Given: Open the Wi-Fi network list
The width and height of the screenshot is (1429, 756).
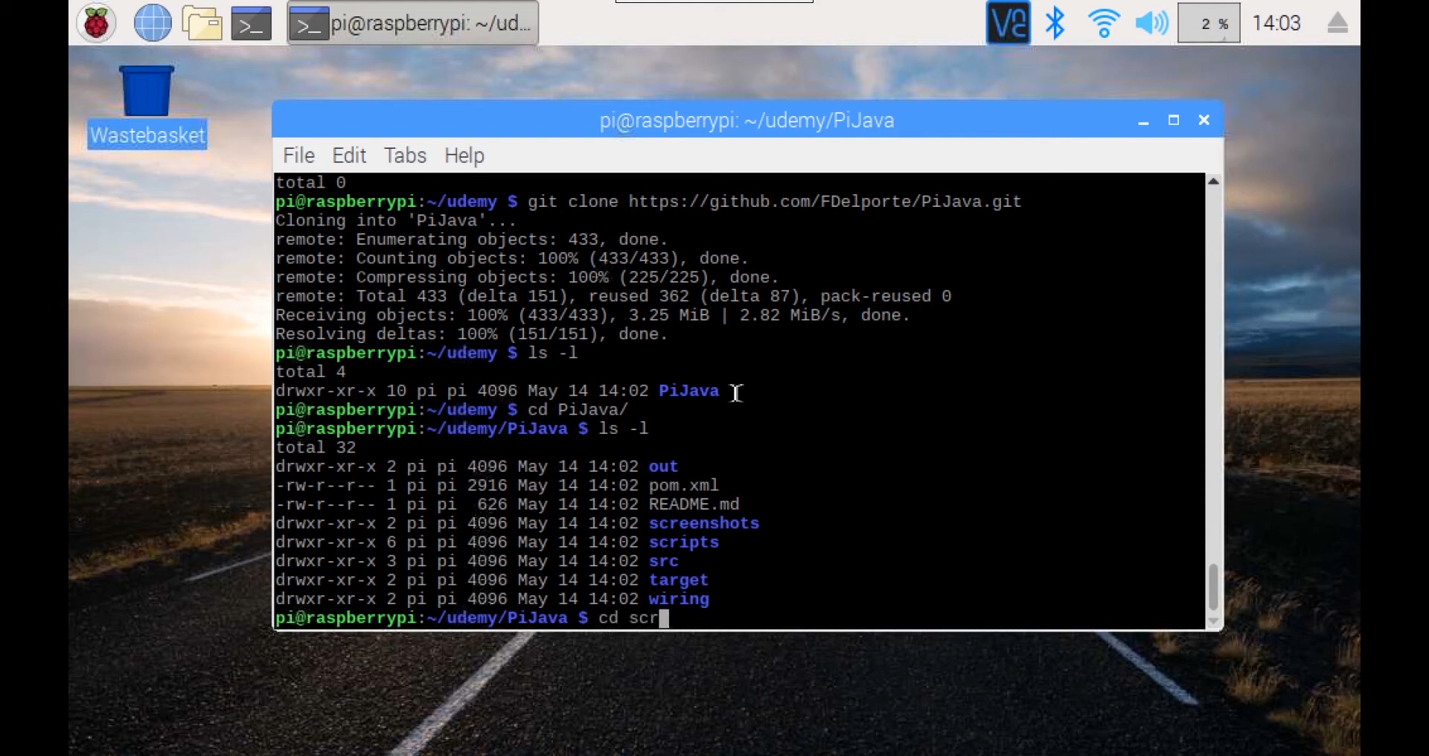Looking at the screenshot, I should coord(1103,22).
